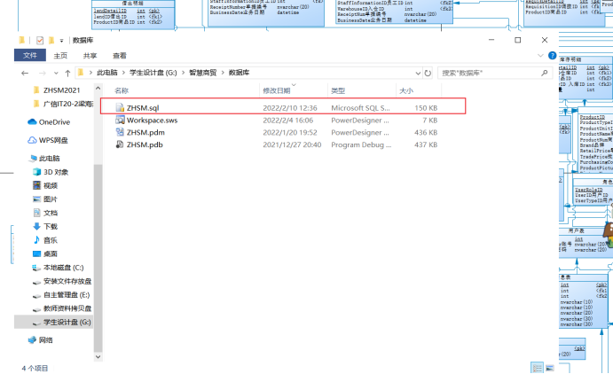Click 智慧商贸 in the address breadcrumb
This screenshot has height=374, width=613.
click(x=202, y=73)
